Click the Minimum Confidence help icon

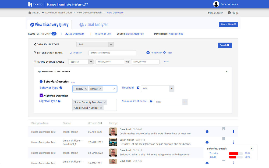pyautogui.click(x=151, y=101)
